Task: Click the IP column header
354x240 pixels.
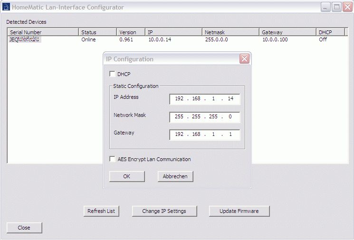Action: (173, 32)
